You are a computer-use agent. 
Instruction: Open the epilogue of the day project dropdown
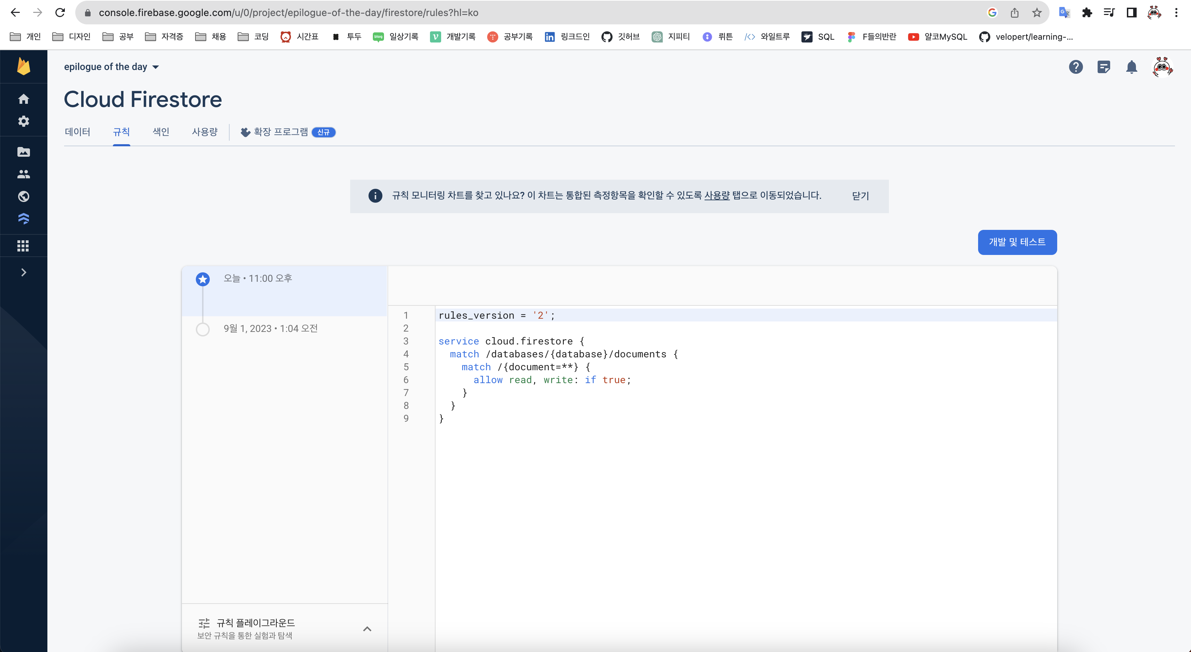coord(112,67)
